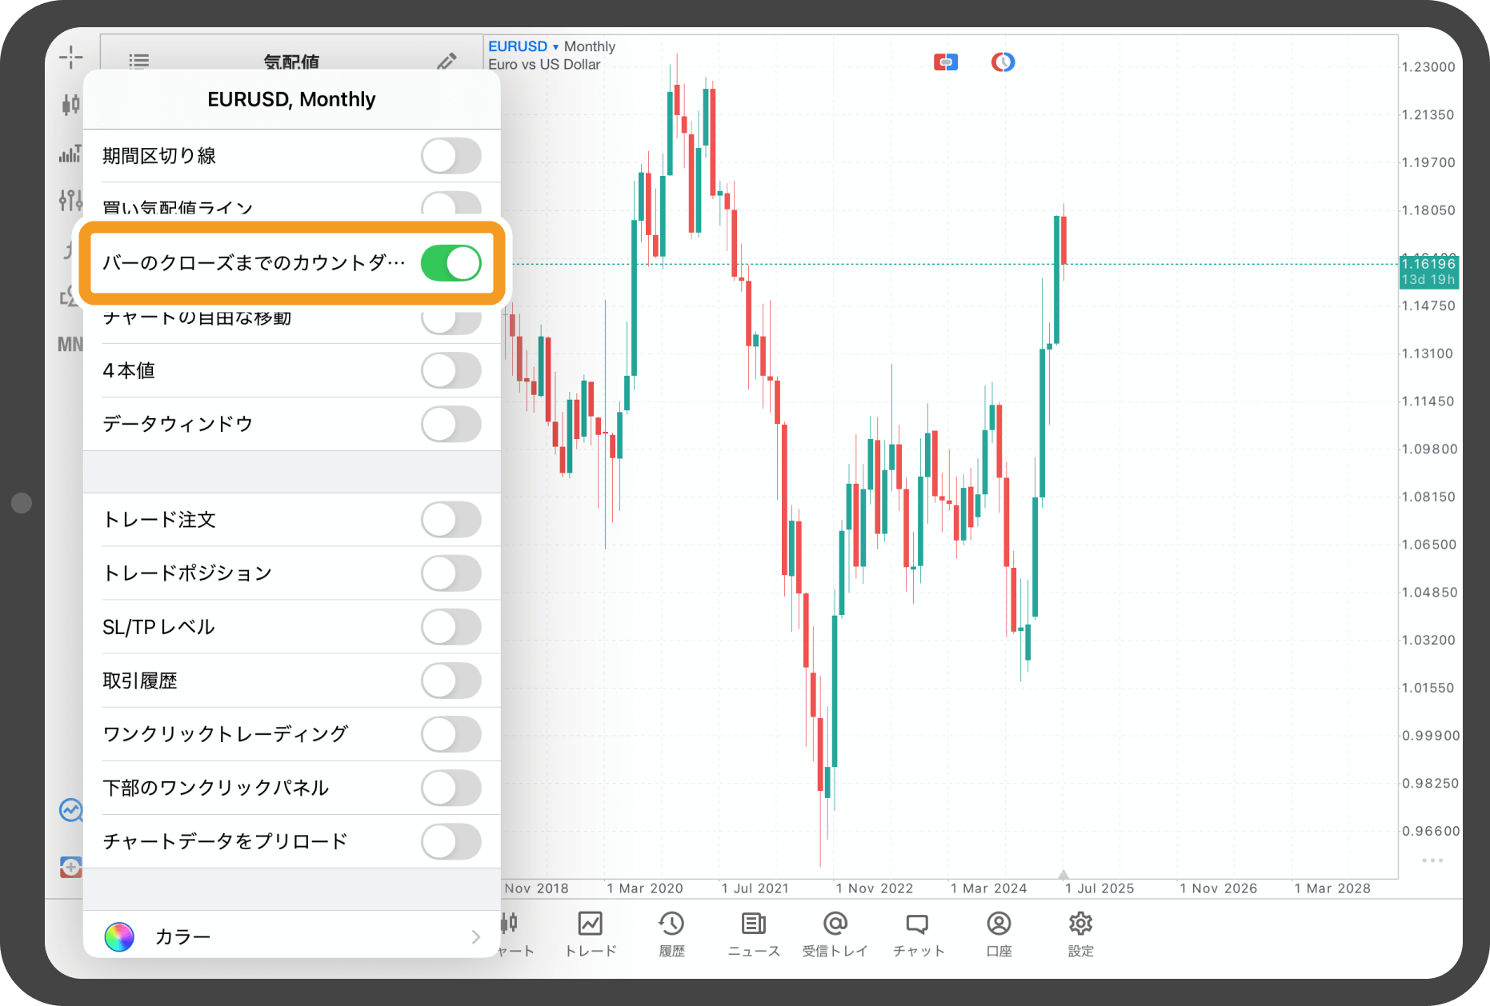Image resolution: width=1490 pixels, height=1006 pixels.
Task: Turn on the 4本値 toggle
Action: tap(451, 371)
